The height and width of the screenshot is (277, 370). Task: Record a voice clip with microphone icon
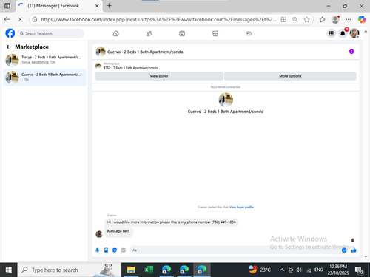tap(98, 250)
